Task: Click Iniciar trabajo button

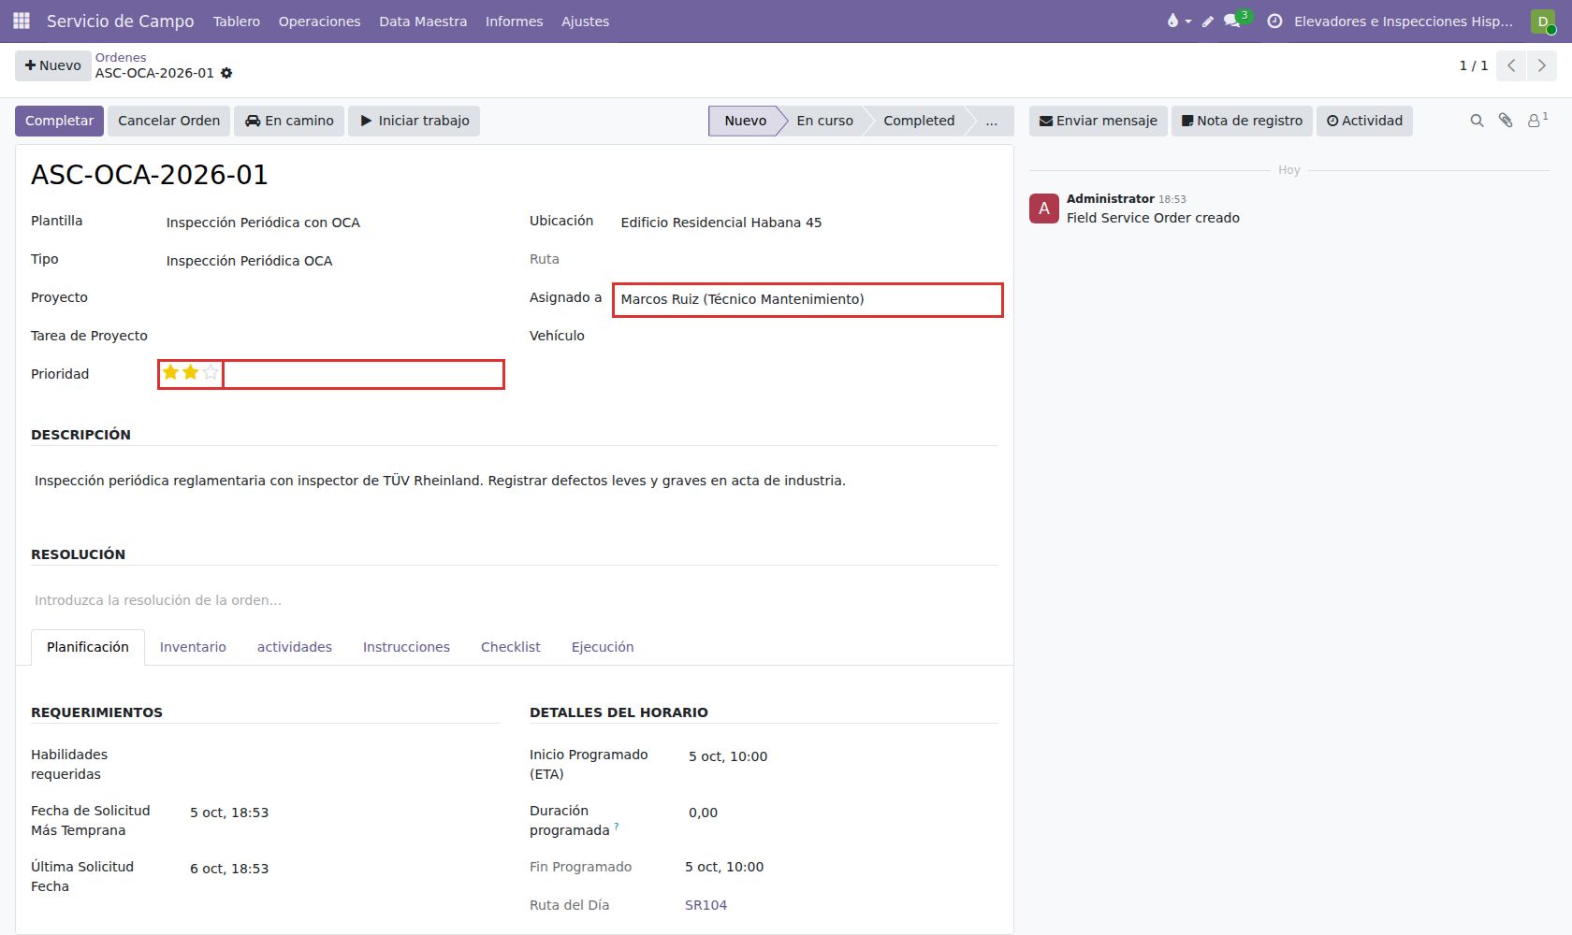Action: (x=414, y=121)
